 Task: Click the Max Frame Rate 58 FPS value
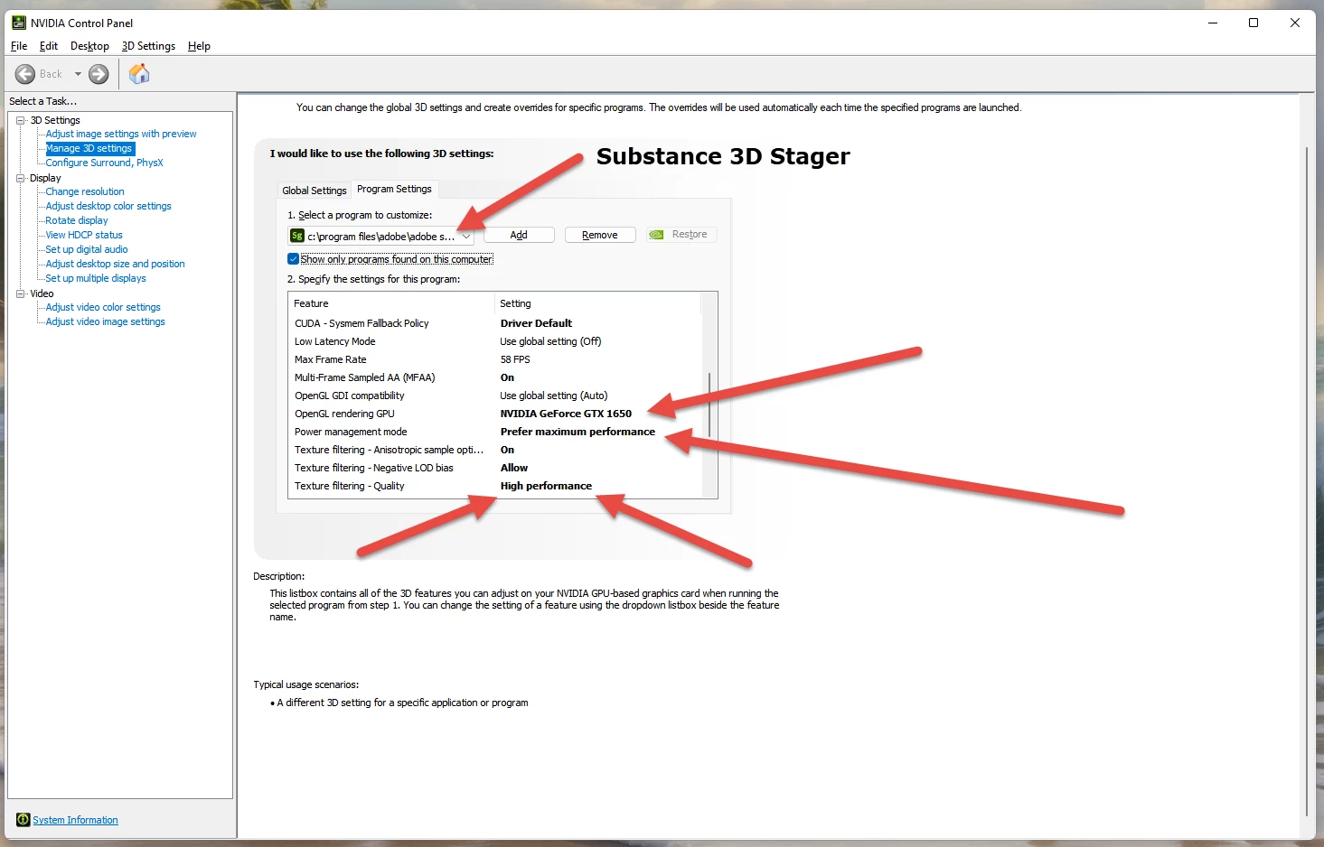click(515, 359)
